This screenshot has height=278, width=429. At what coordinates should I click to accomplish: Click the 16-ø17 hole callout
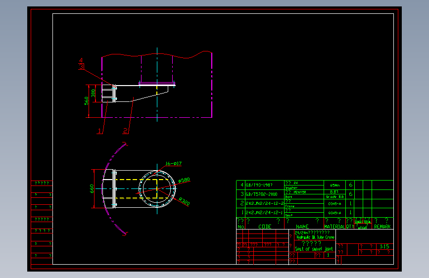174,163
